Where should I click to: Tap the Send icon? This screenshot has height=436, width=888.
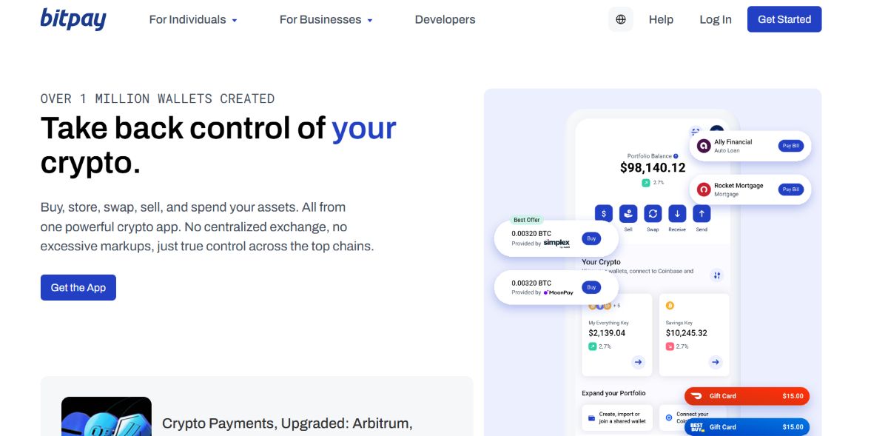pyautogui.click(x=701, y=213)
